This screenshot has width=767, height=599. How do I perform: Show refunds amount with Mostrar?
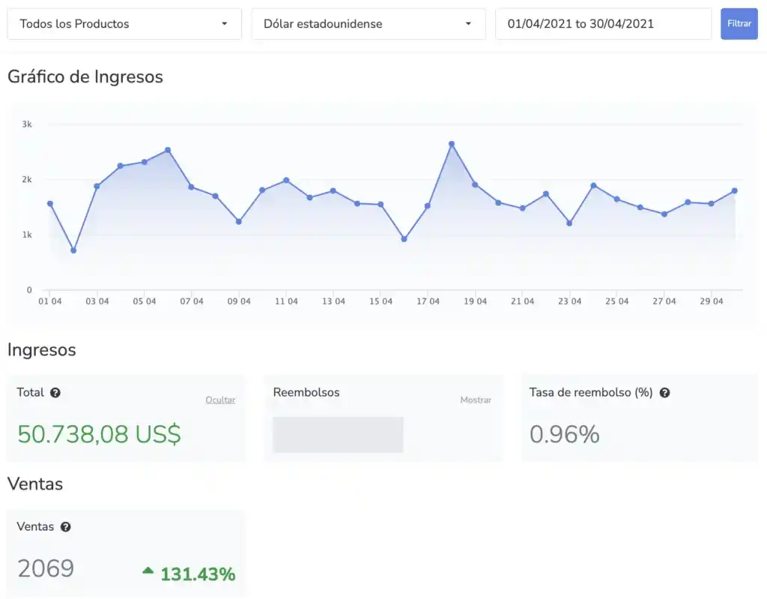[x=476, y=400]
